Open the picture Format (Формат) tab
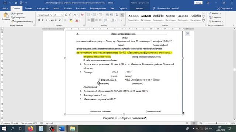The width and height of the screenshot is (236, 132). (139, 8)
